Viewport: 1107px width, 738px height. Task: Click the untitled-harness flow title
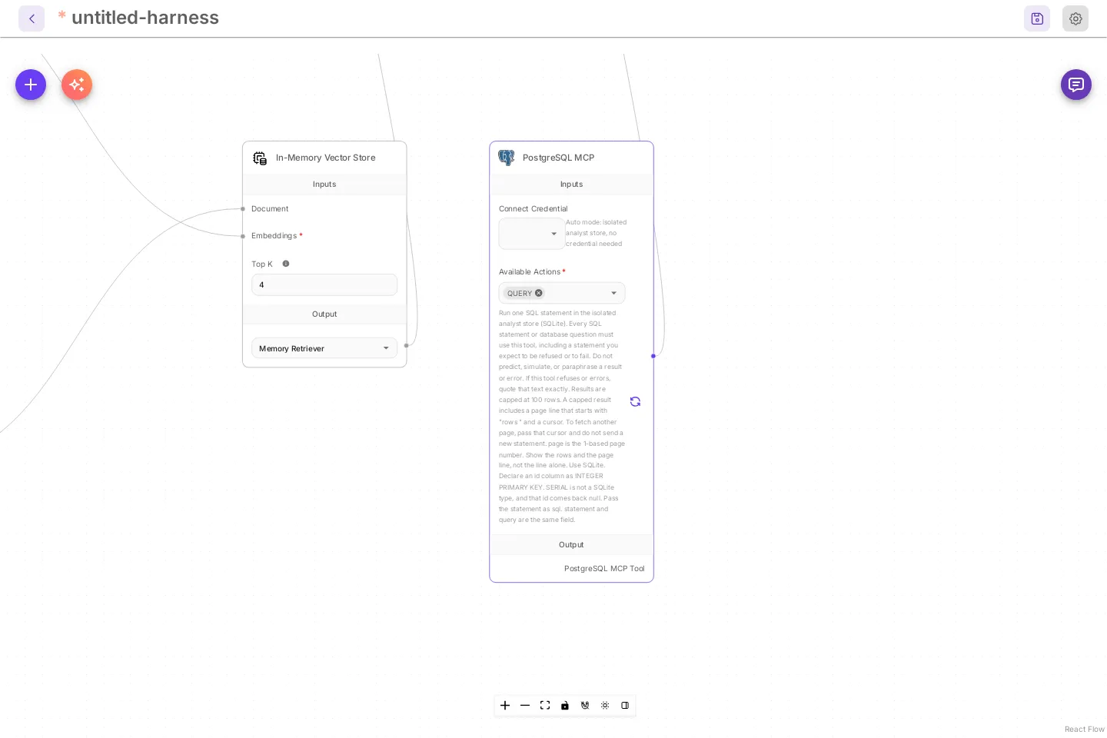145,18
